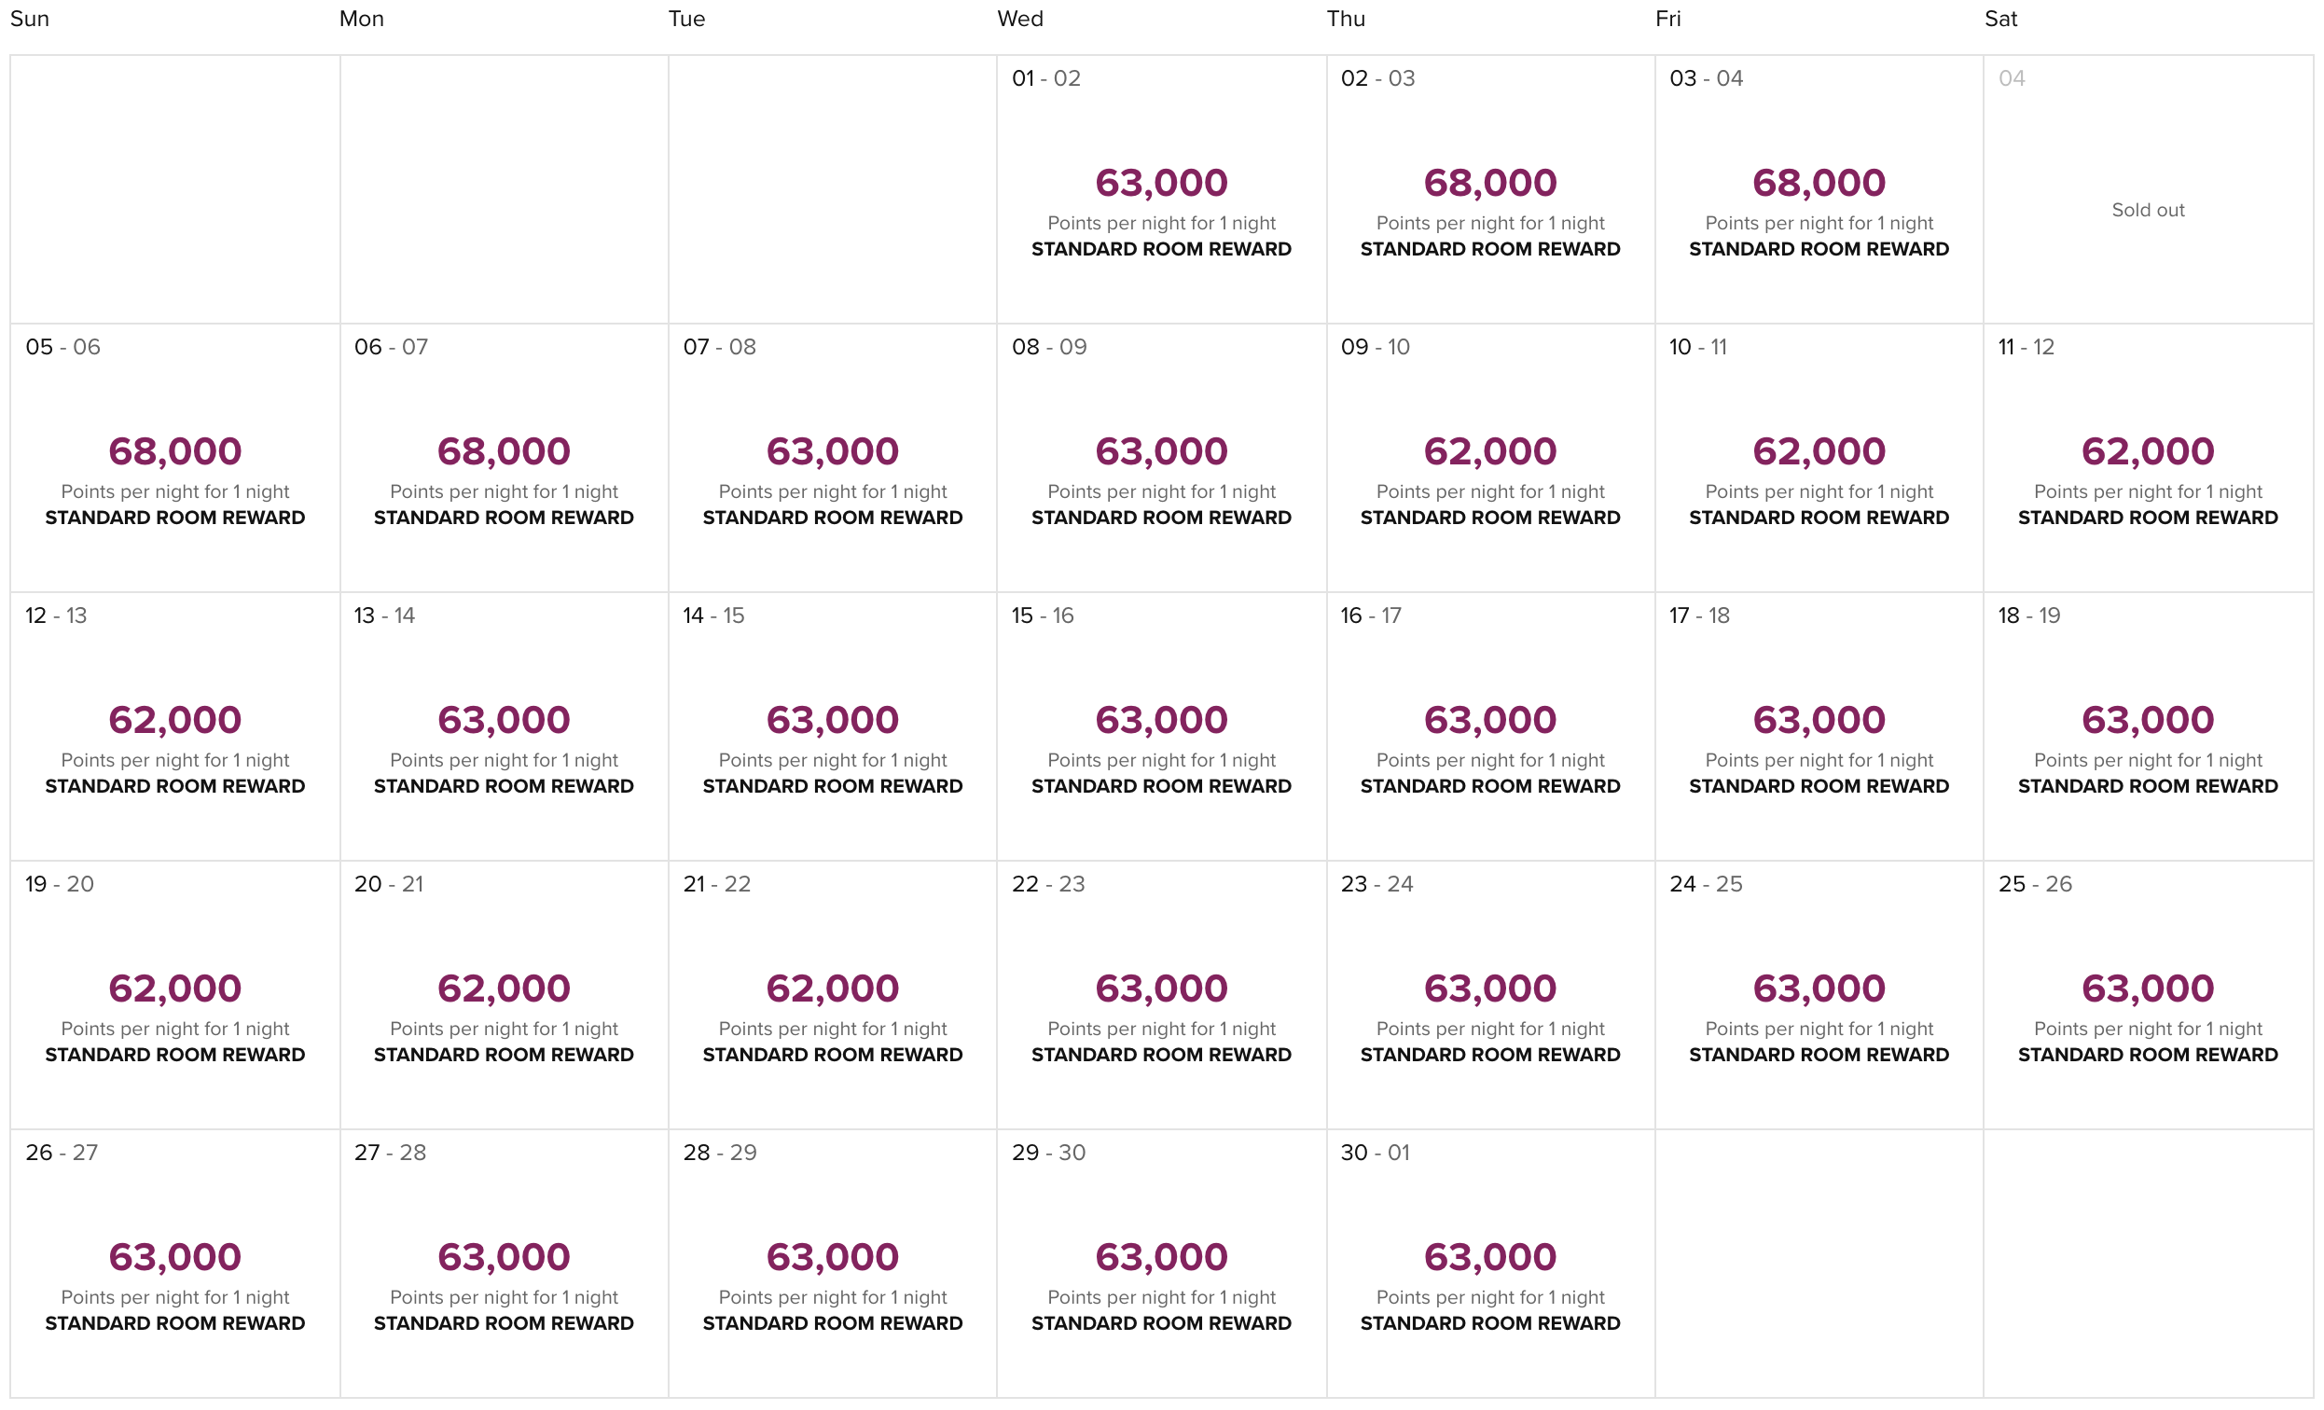Choose the 20 - 21 Monday night
Screen dimensions: 2324x1410
click(x=504, y=994)
